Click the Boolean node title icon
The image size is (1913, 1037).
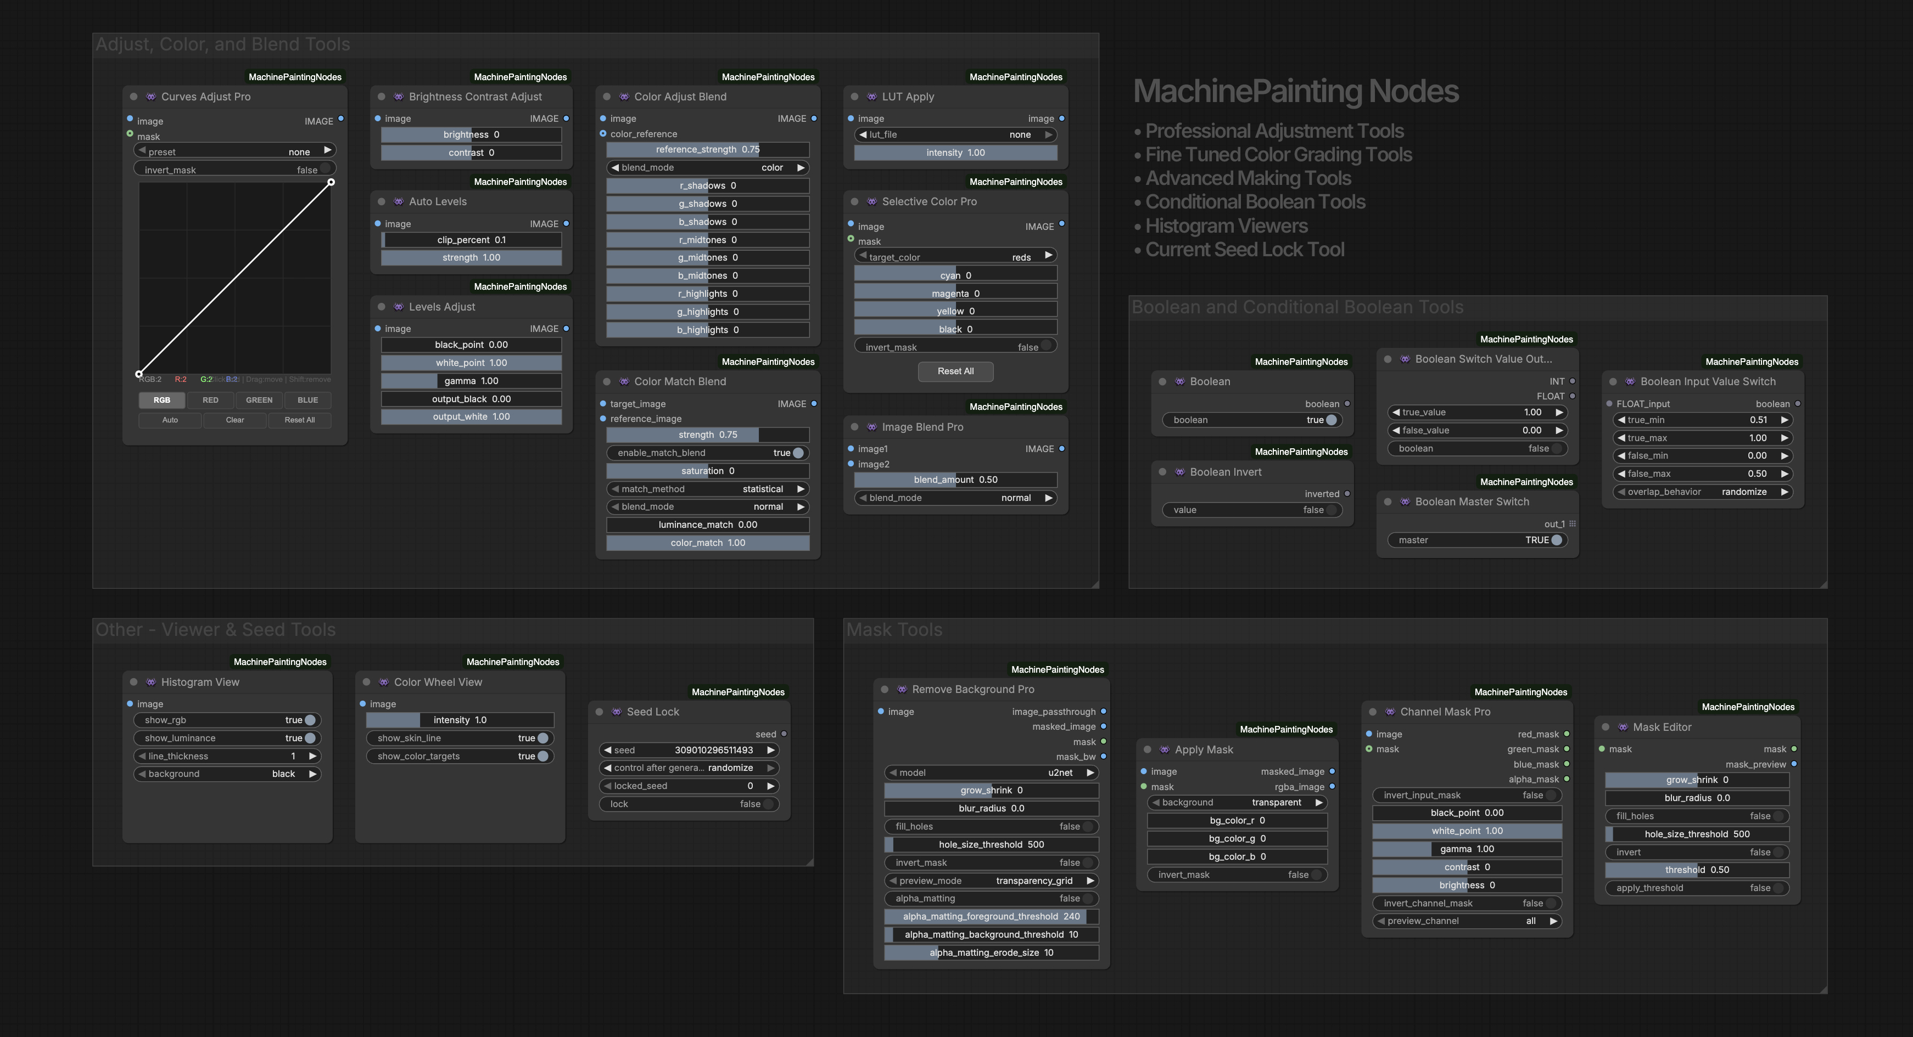1179,381
